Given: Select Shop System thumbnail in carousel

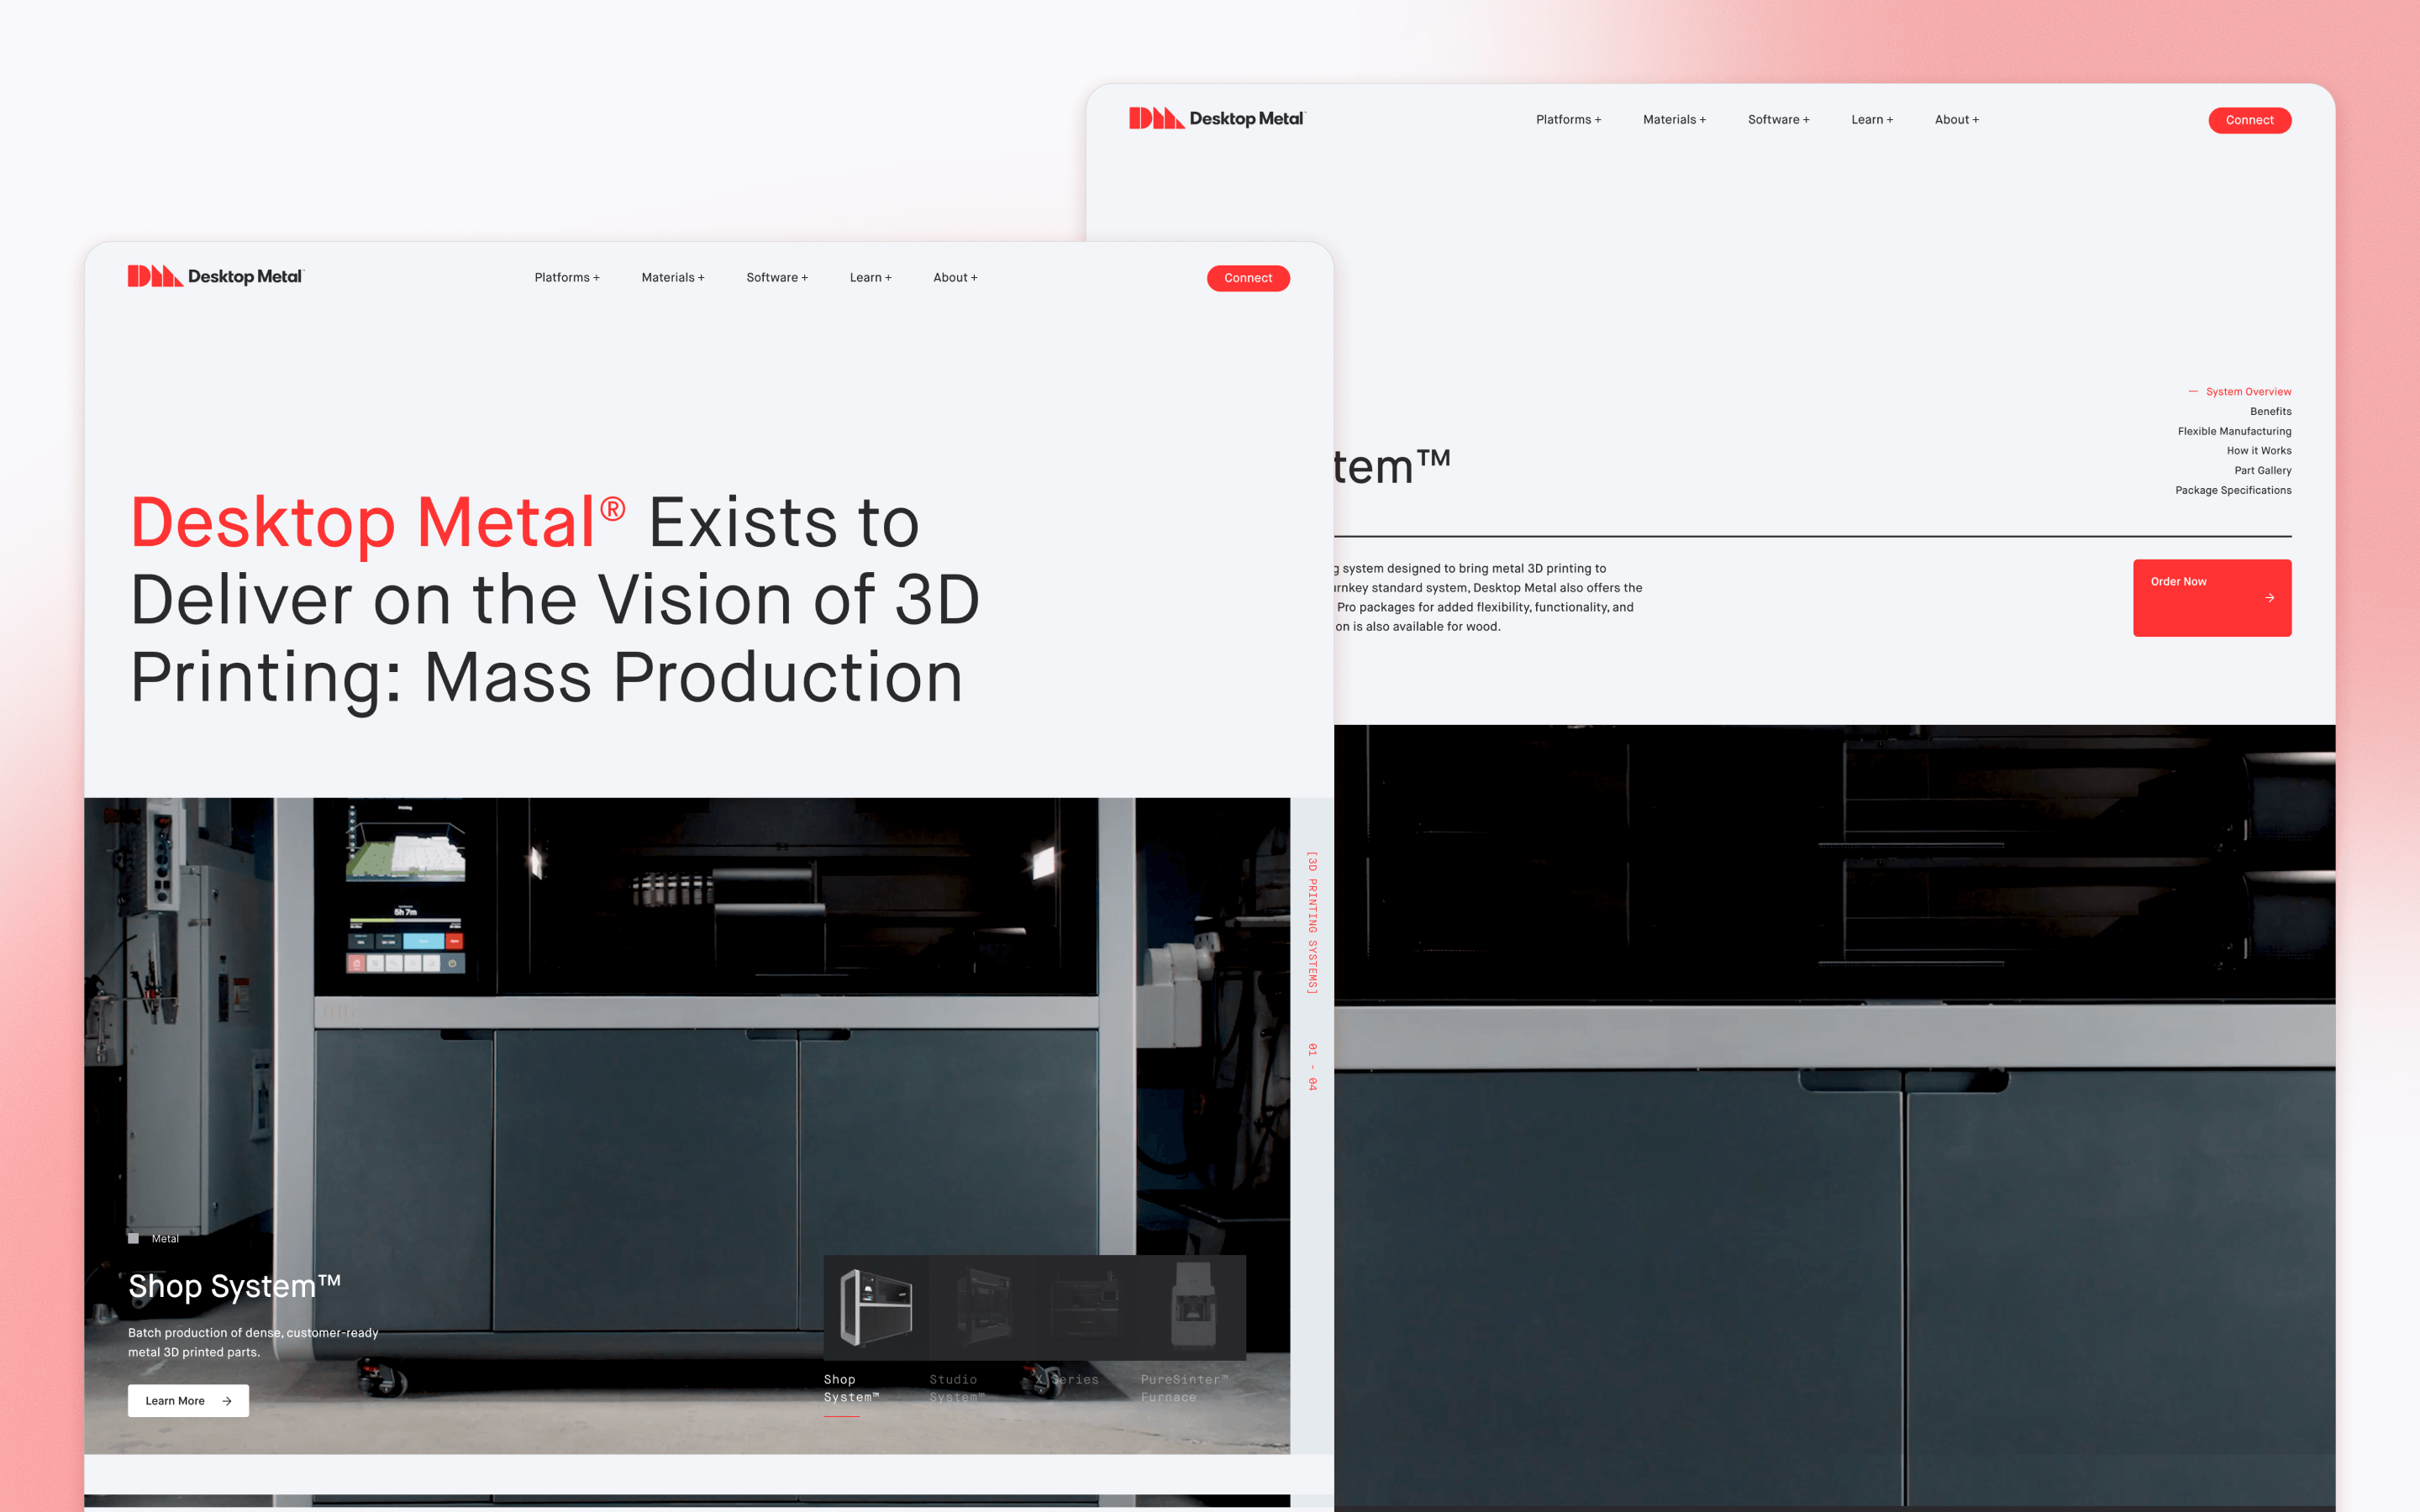Looking at the screenshot, I should tap(876, 1307).
